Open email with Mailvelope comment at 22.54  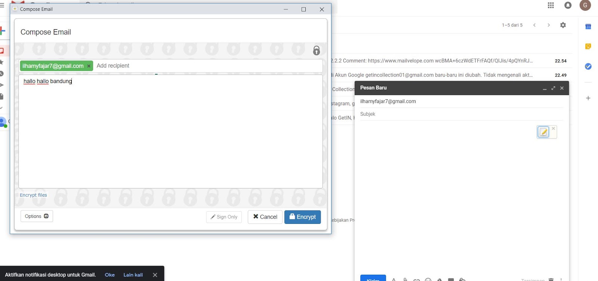[x=451, y=60]
